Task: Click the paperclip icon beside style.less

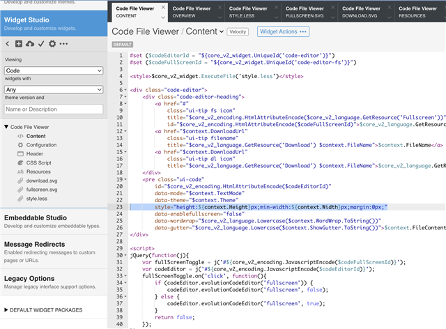Action: point(20,199)
